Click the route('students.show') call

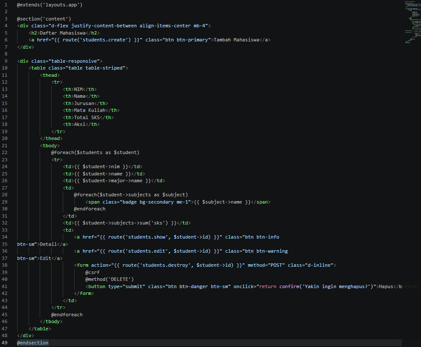(160, 237)
